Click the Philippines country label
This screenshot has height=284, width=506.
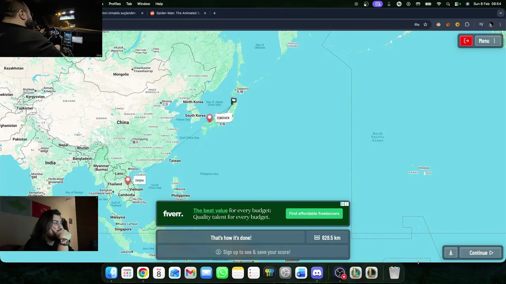[x=181, y=196]
